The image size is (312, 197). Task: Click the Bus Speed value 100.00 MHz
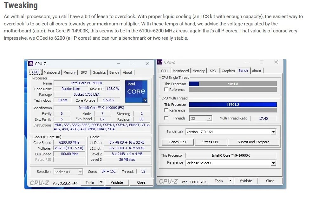pos(69,154)
